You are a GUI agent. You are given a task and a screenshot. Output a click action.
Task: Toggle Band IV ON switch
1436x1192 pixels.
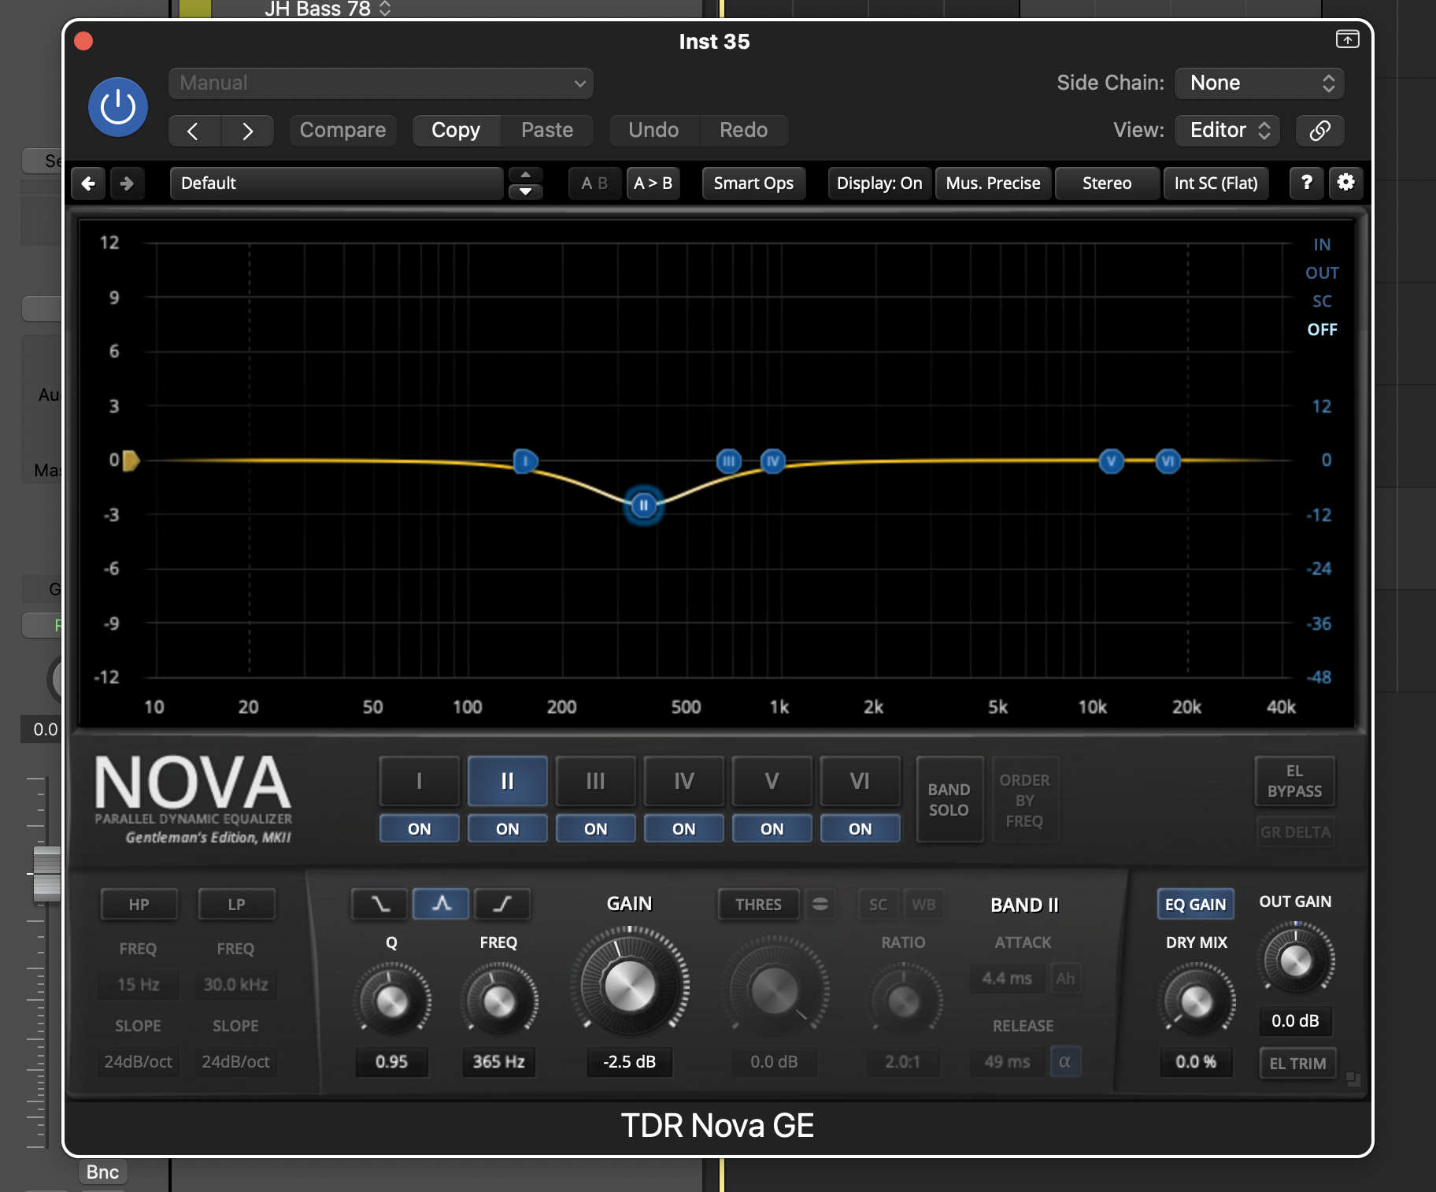click(x=683, y=828)
